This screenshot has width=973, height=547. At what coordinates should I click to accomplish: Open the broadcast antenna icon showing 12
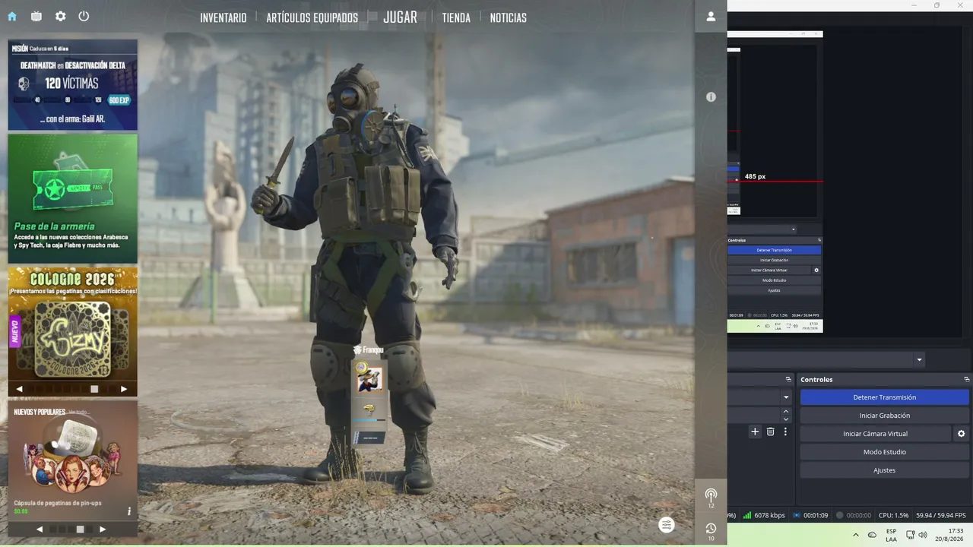(711, 496)
